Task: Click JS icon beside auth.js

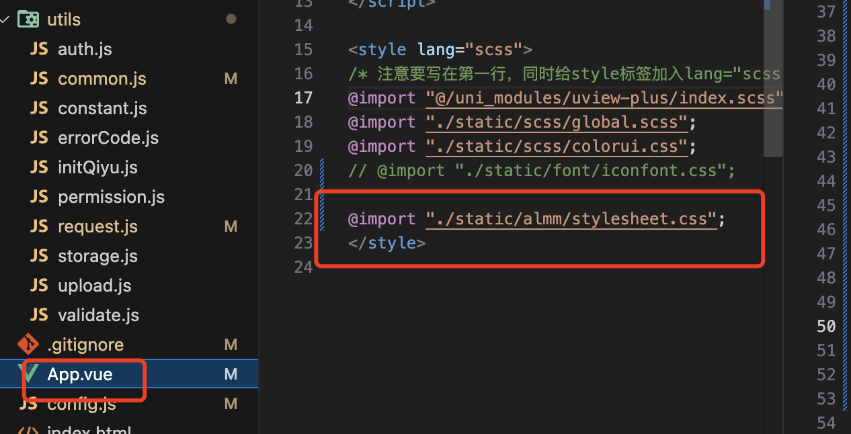Action: (39, 49)
